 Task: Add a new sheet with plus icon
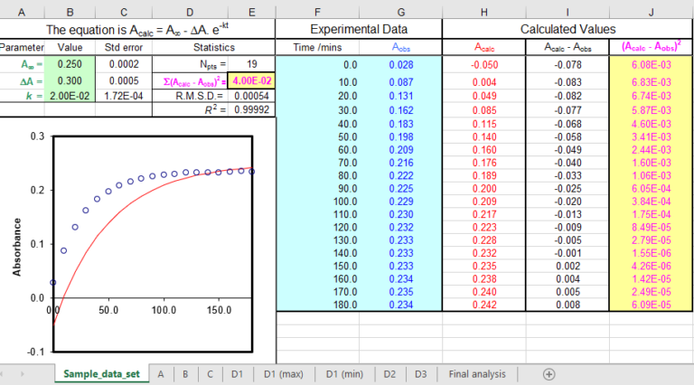pyautogui.click(x=549, y=374)
